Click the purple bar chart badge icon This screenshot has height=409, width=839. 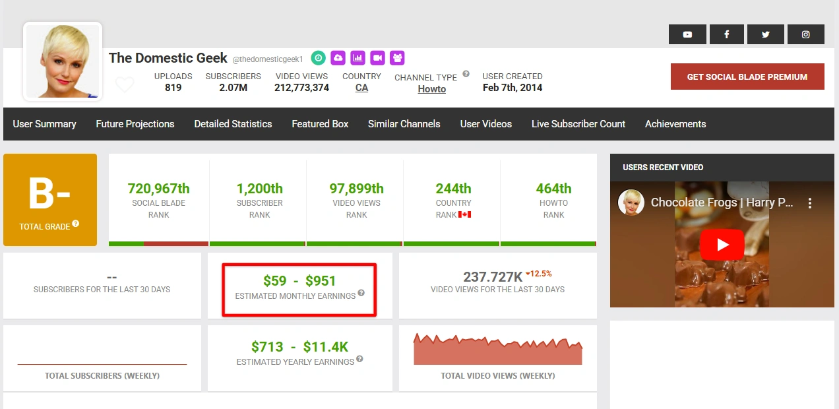click(x=357, y=58)
